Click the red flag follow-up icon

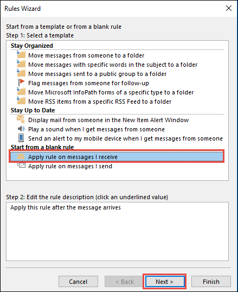pyautogui.click(x=21, y=82)
